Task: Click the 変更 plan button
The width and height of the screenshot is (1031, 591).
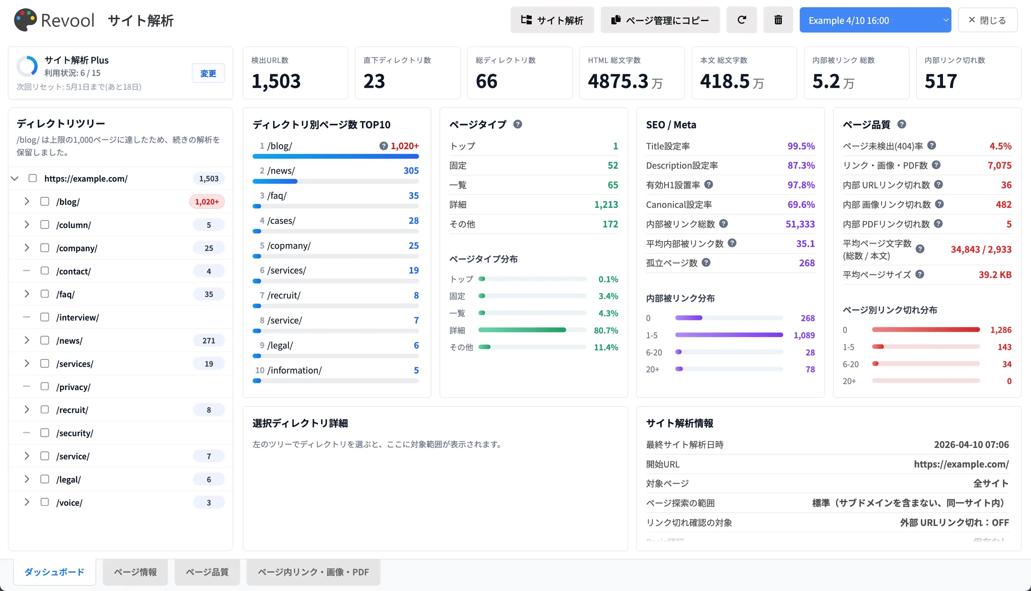Action: [x=208, y=73]
